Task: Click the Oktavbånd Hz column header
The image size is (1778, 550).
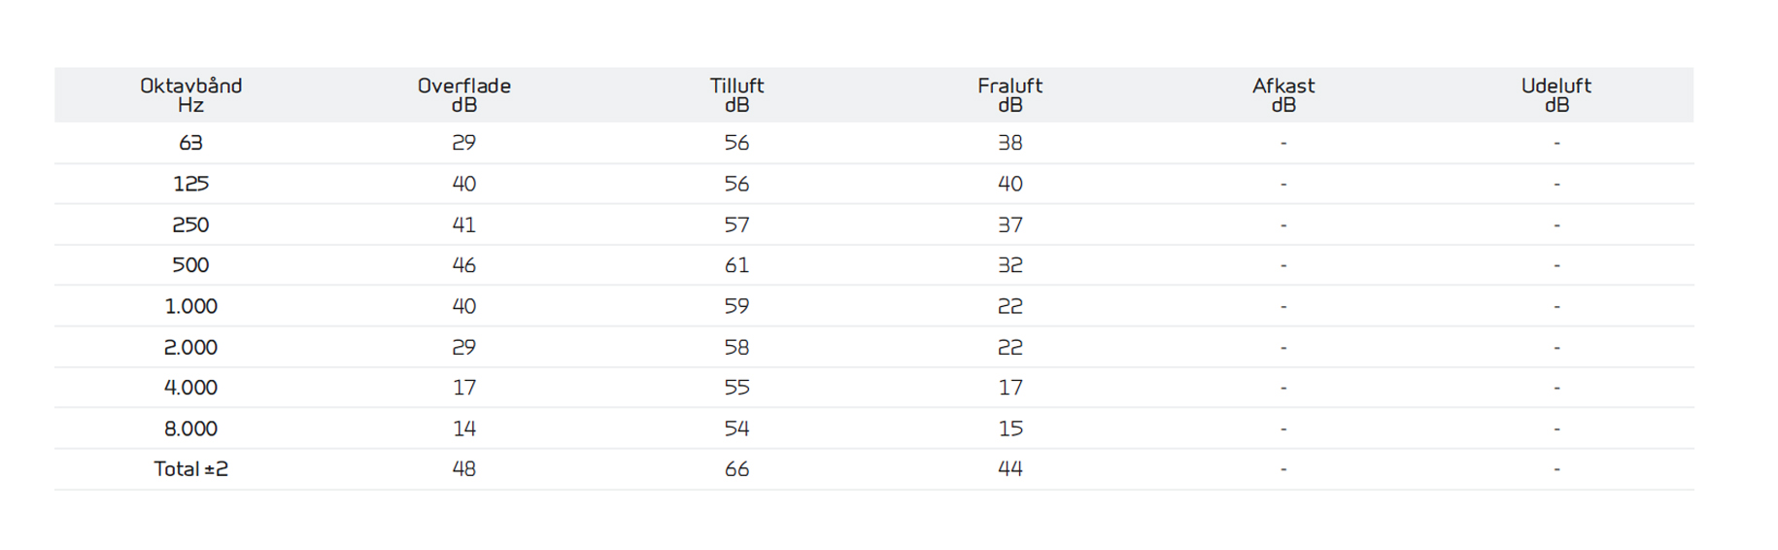Action: pos(190,95)
